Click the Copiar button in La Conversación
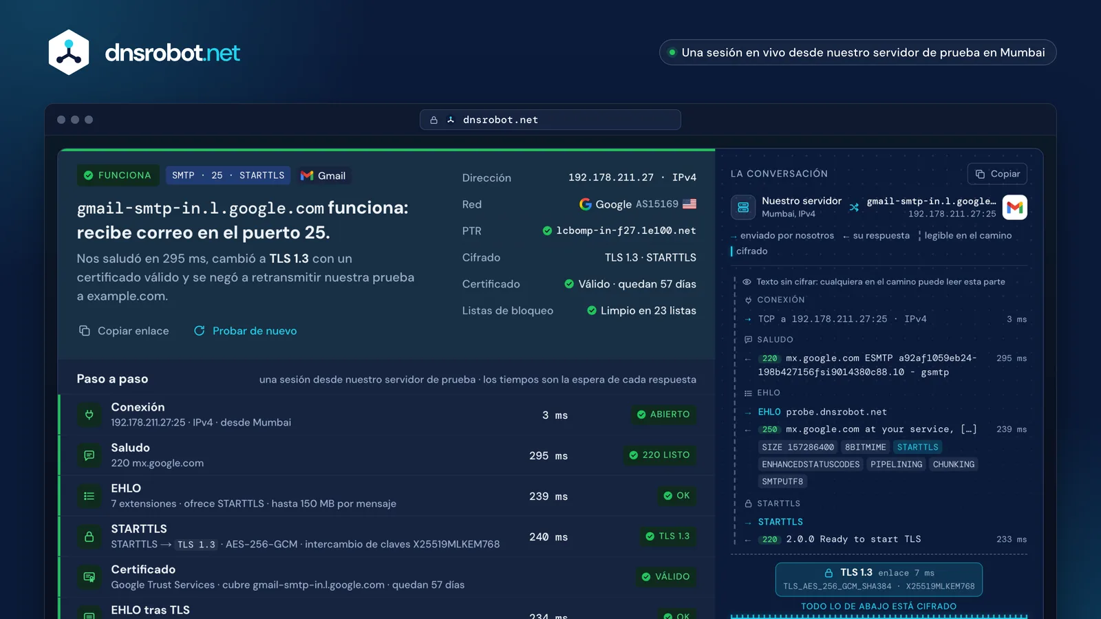Screen dimensions: 1101x619 tap(997, 174)
